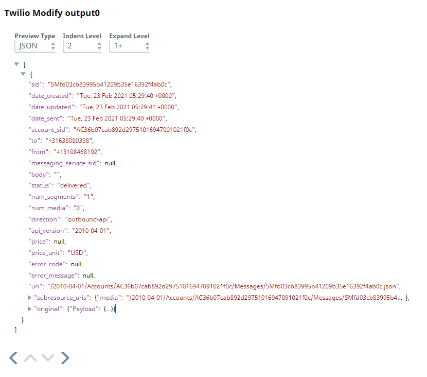427x377 pixels.
Task: Click the down navigation arrow
Action: click(48, 357)
